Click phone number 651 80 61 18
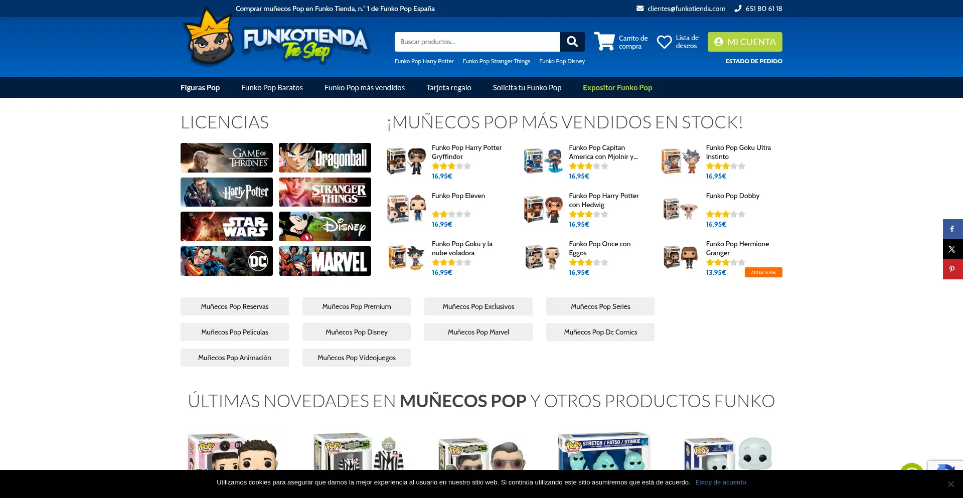The image size is (963, 498). click(764, 9)
